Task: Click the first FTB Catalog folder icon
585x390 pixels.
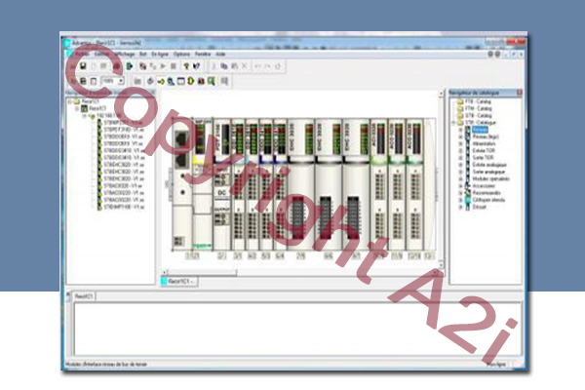Action: pyautogui.click(x=460, y=101)
